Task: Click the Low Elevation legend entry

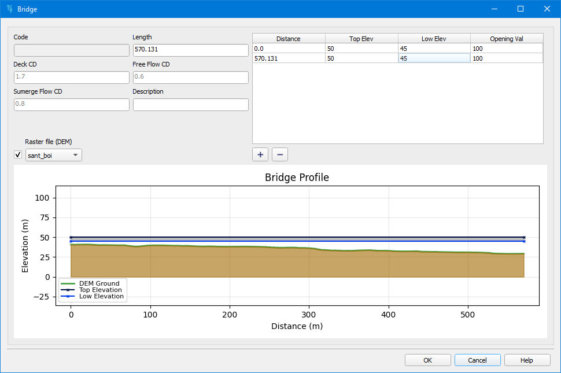Action: point(93,296)
